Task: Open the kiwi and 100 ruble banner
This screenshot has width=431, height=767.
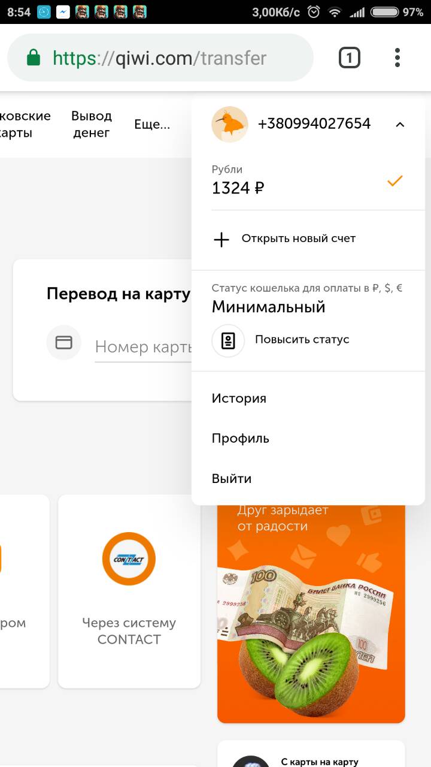Action: [x=311, y=611]
